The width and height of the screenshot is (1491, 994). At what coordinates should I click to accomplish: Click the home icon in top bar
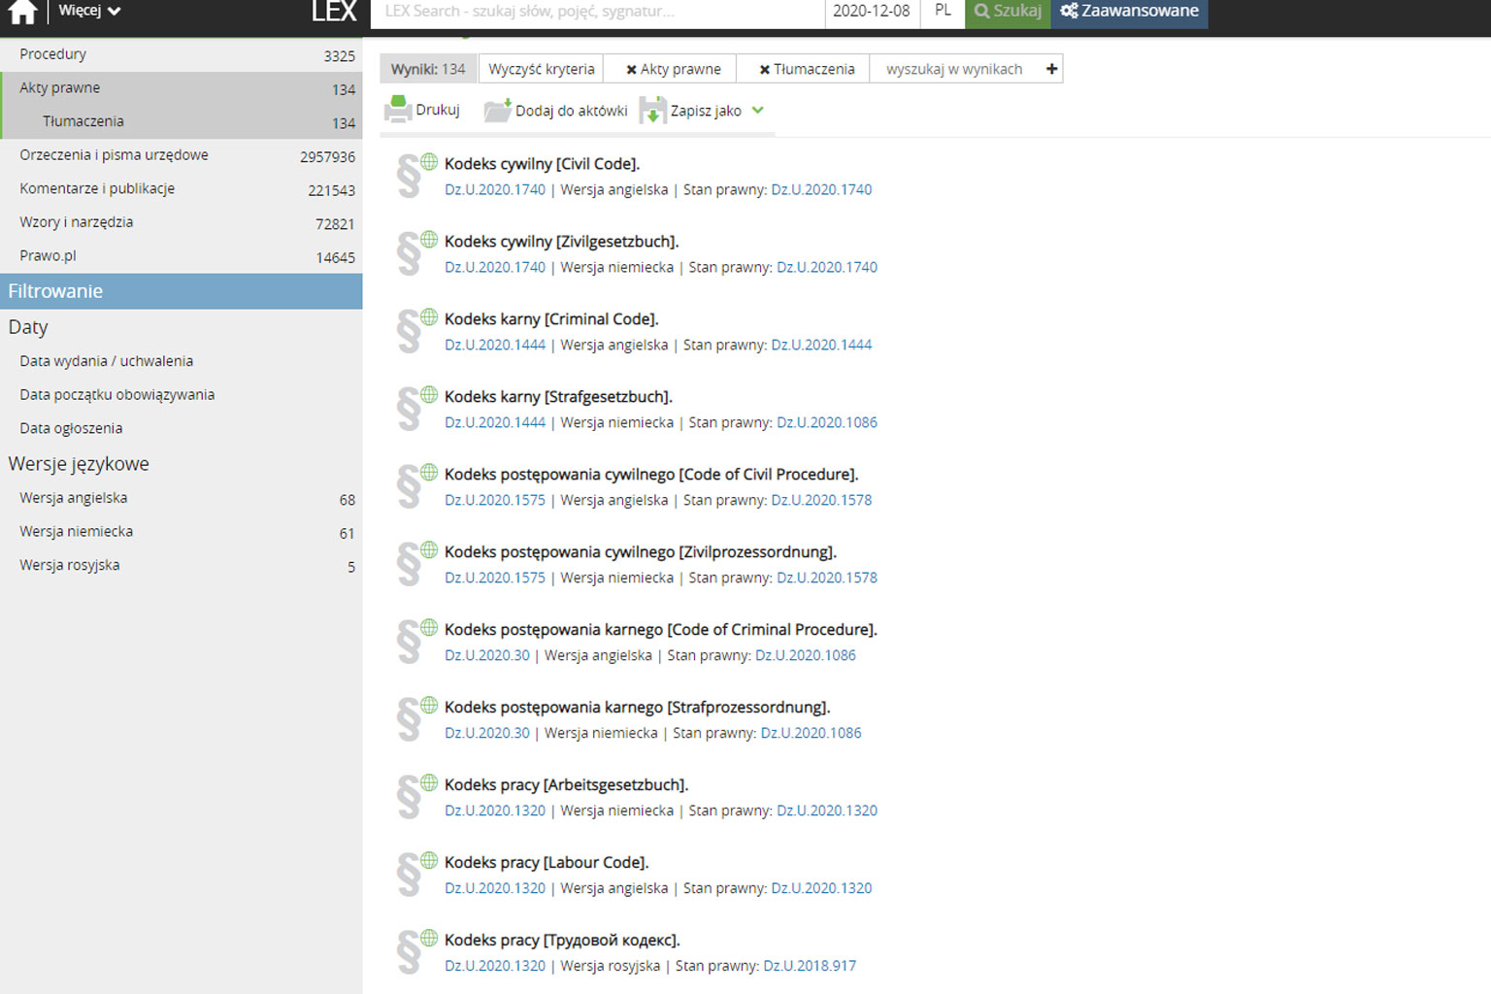22,12
